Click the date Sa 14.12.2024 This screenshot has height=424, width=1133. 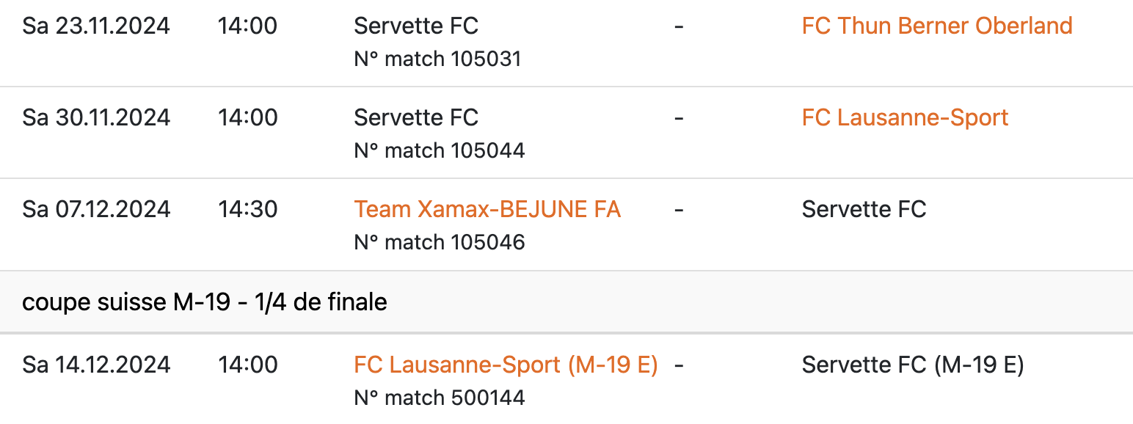[x=96, y=365]
